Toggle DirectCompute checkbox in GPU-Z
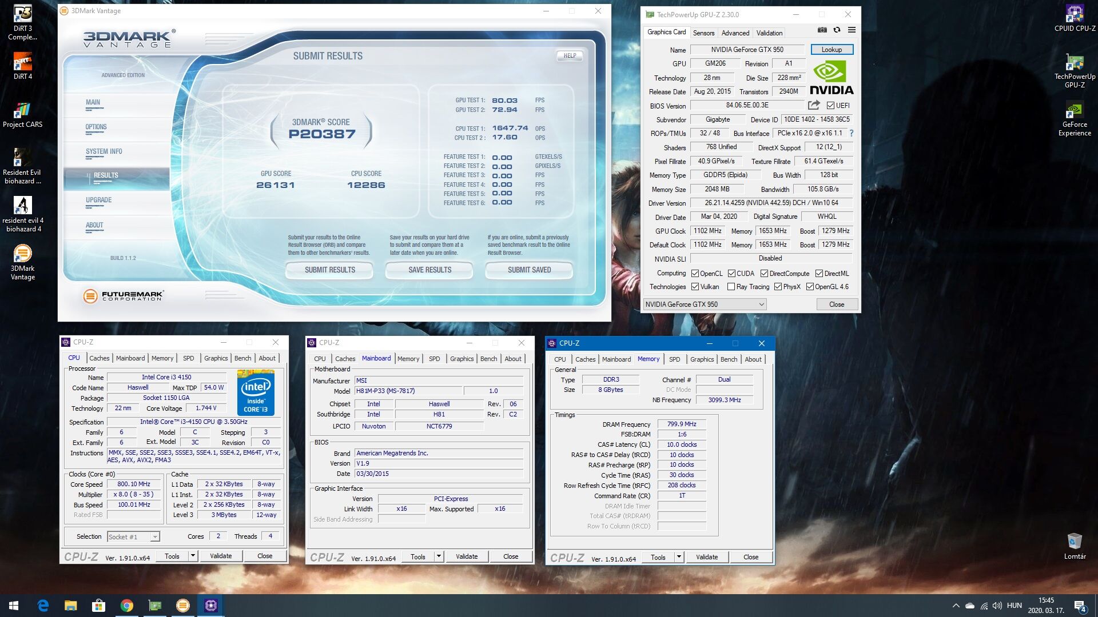 point(764,274)
